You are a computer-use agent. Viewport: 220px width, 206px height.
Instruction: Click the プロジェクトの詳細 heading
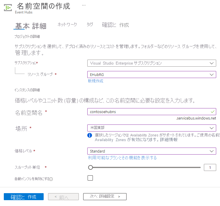click(27, 37)
